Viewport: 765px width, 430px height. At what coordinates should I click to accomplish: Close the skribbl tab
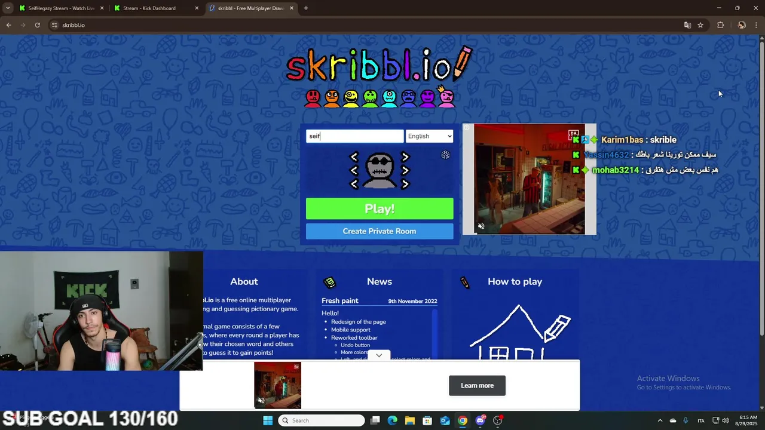click(292, 8)
